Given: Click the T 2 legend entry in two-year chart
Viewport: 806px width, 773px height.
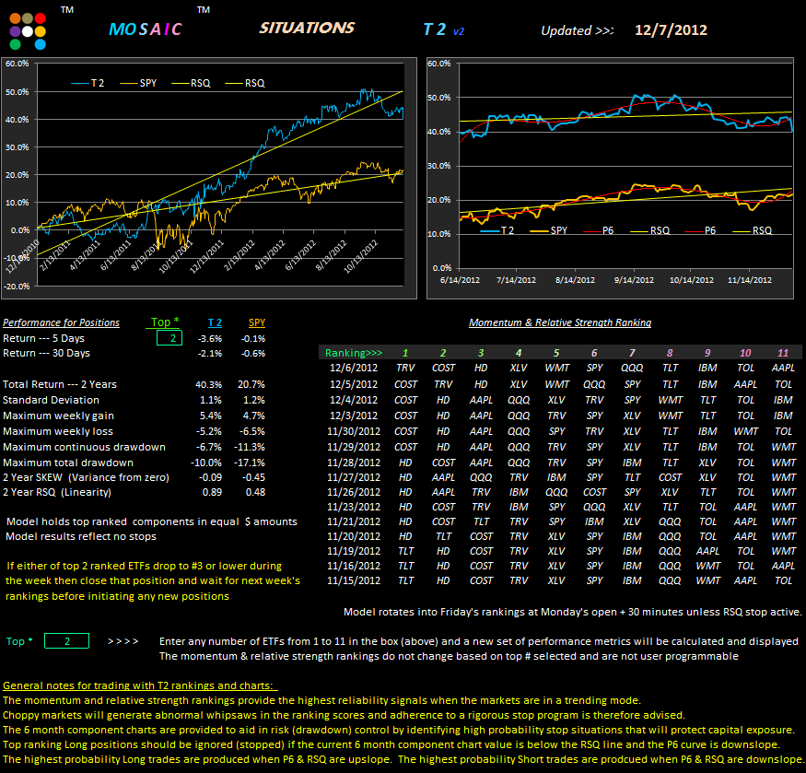Looking at the screenshot, I should point(88,83).
